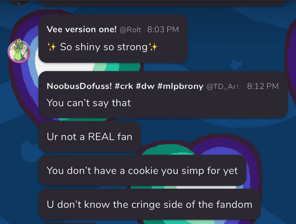Click the #mlpbrony hashtag in the name
The height and width of the screenshot is (224, 296).
[180, 86]
